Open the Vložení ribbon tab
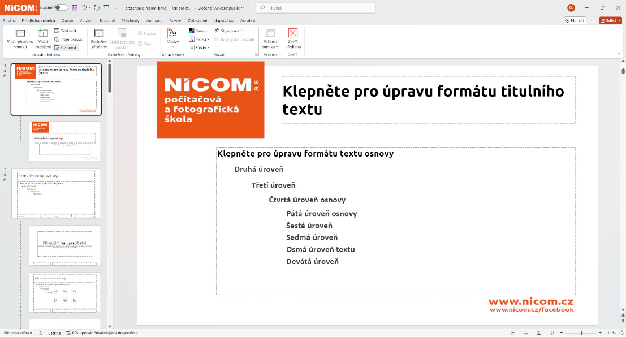This screenshot has width=626, height=337. tap(87, 20)
